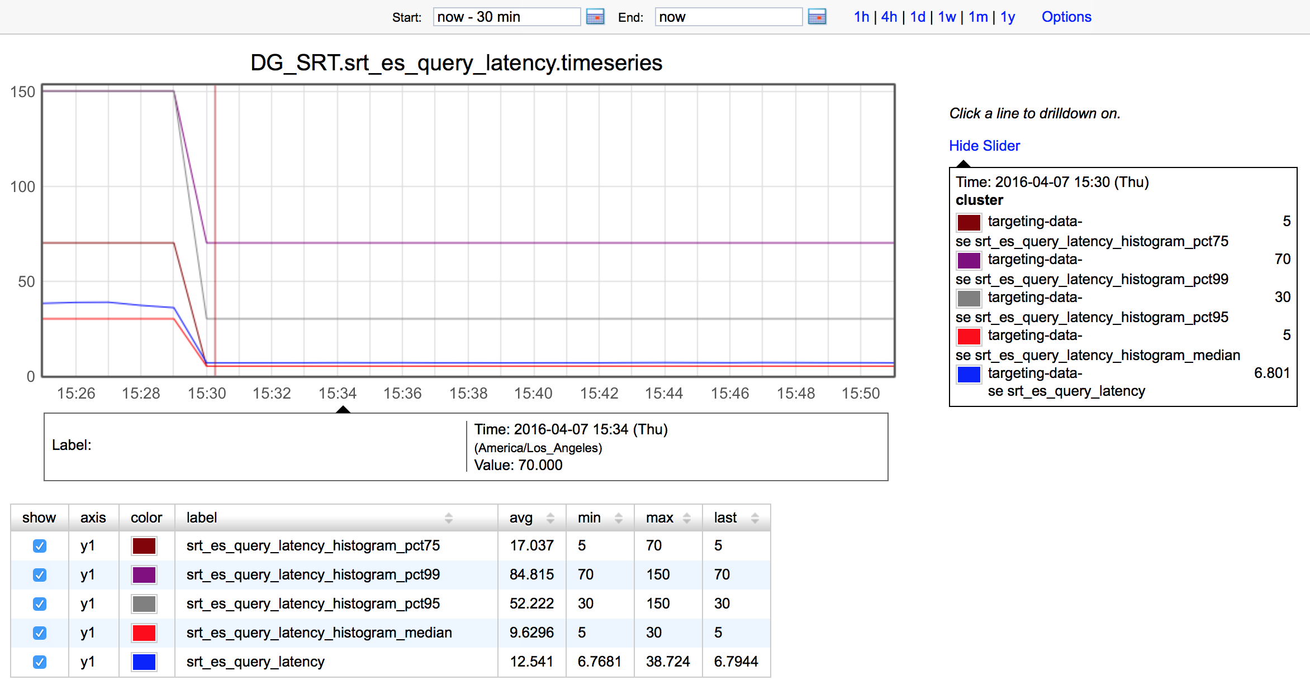Click the avg value 84.815
Screen dimensions: 1310x690
(531, 574)
